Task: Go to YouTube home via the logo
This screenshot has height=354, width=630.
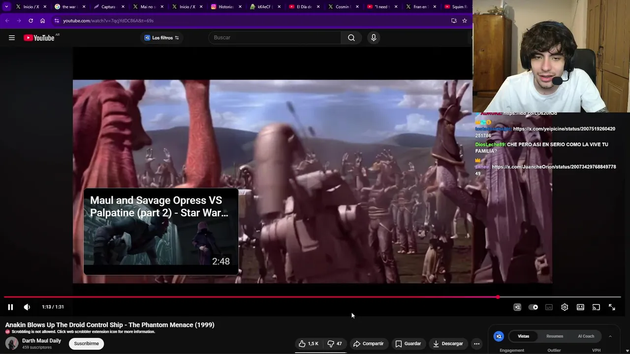Action: click(39, 38)
